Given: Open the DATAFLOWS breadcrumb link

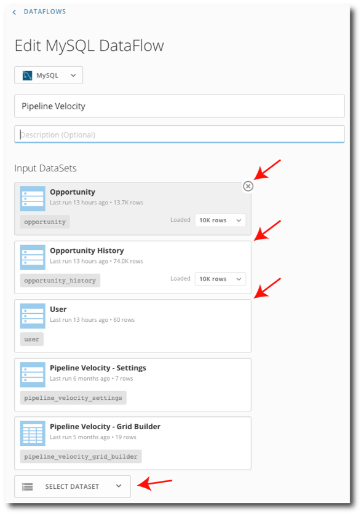Looking at the screenshot, I should tap(45, 12).
